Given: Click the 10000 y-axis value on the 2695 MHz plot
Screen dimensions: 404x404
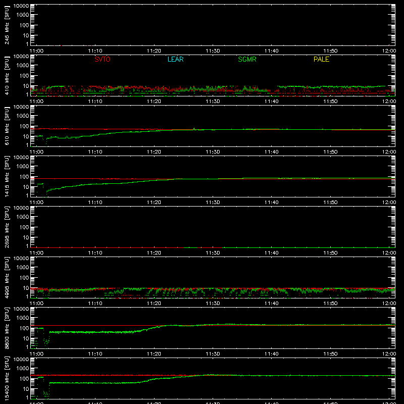Looking at the screenshot, I should point(21,208).
